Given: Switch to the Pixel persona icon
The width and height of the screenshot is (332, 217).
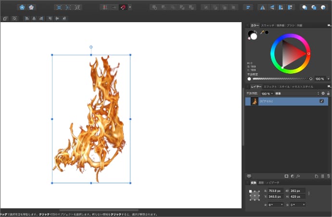Looking at the screenshot, I should click(x=32, y=7).
